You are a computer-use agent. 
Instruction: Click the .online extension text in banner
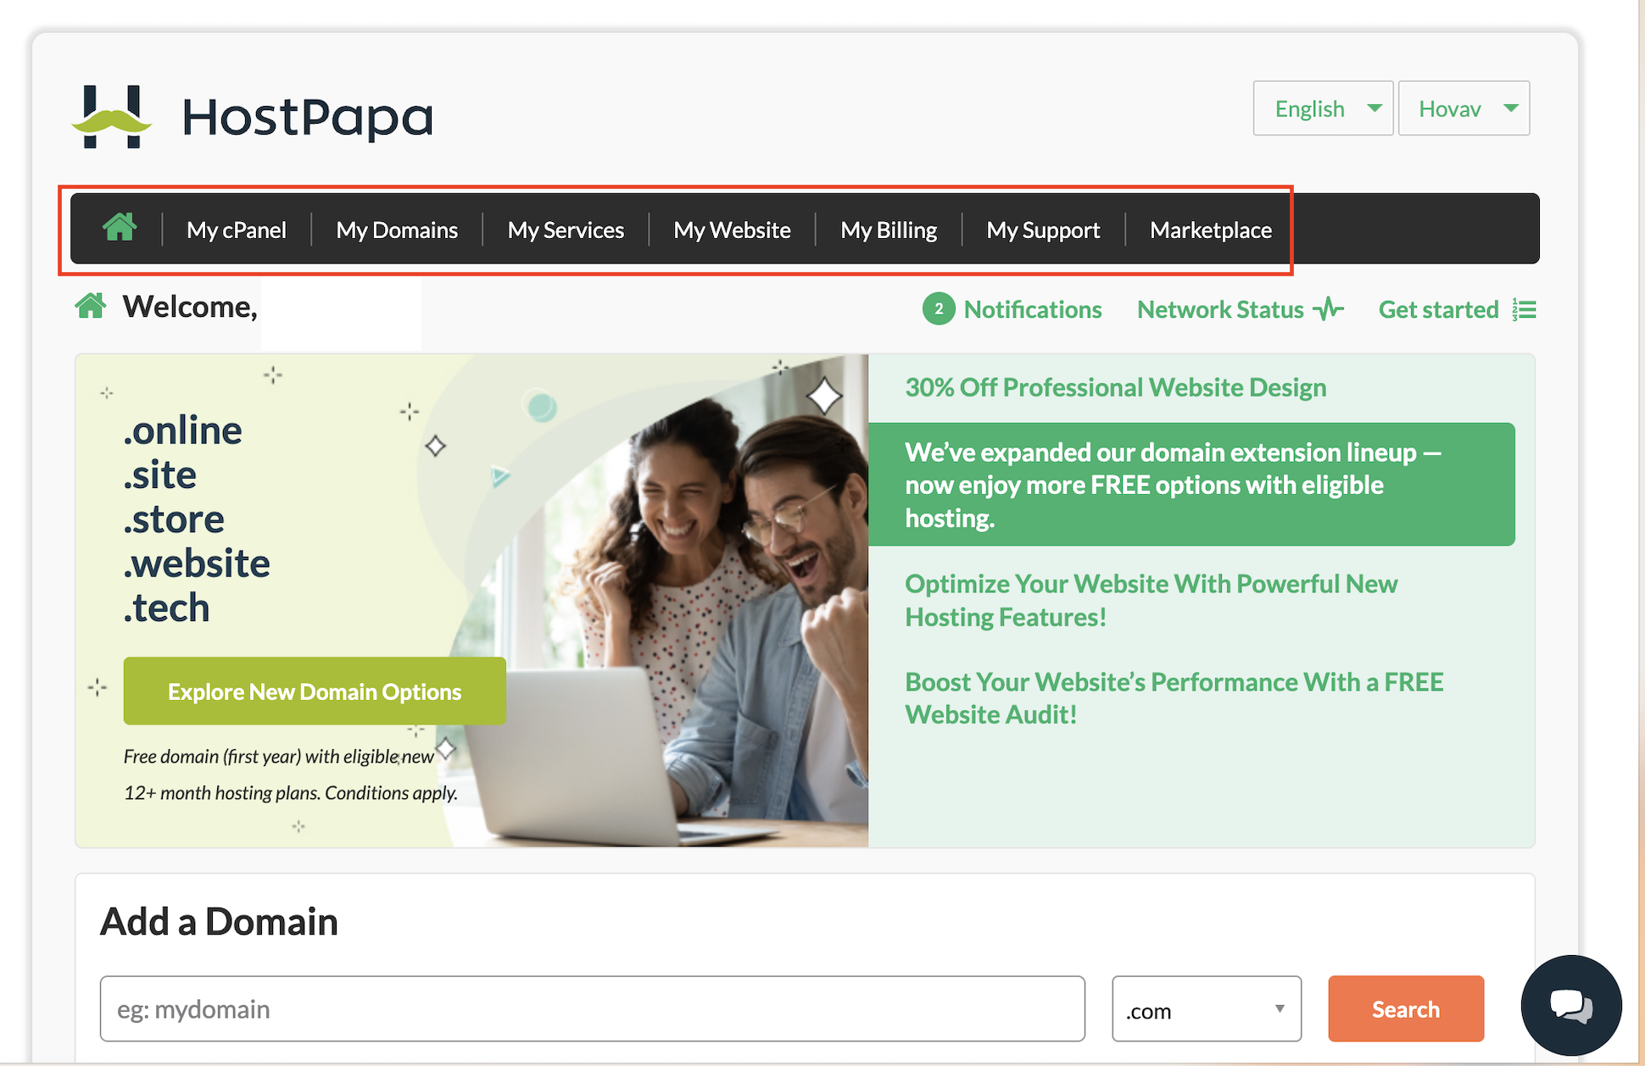point(182,430)
